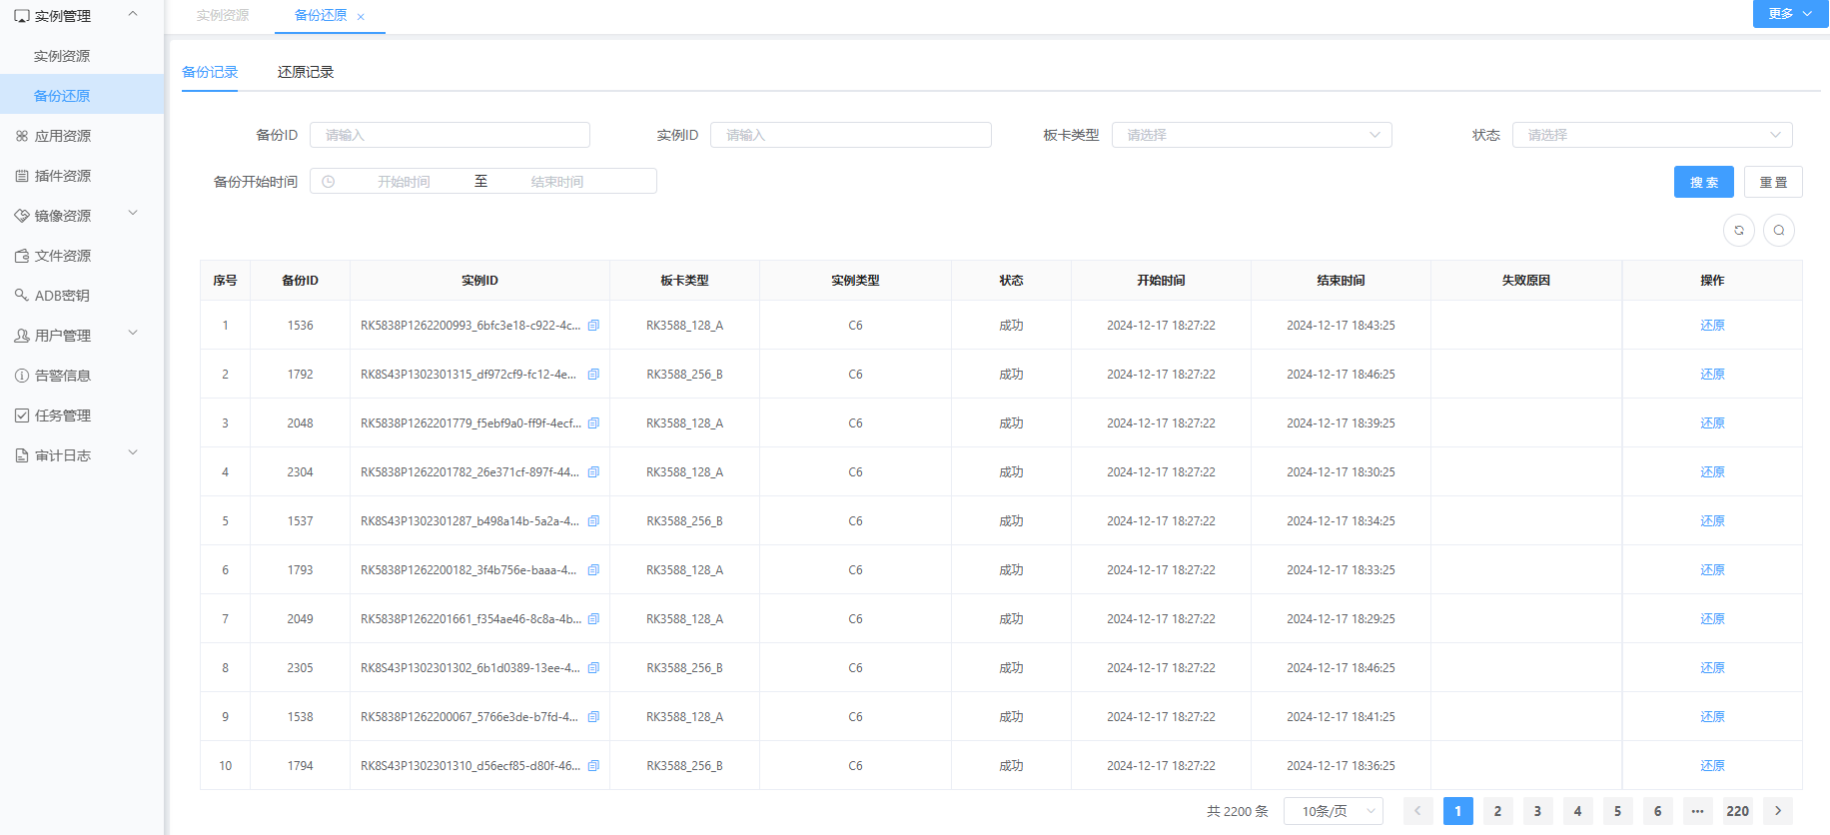The width and height of the screenshot is (1830, 835).
Task: Close the 备份还原 tab
Action: 361,17
